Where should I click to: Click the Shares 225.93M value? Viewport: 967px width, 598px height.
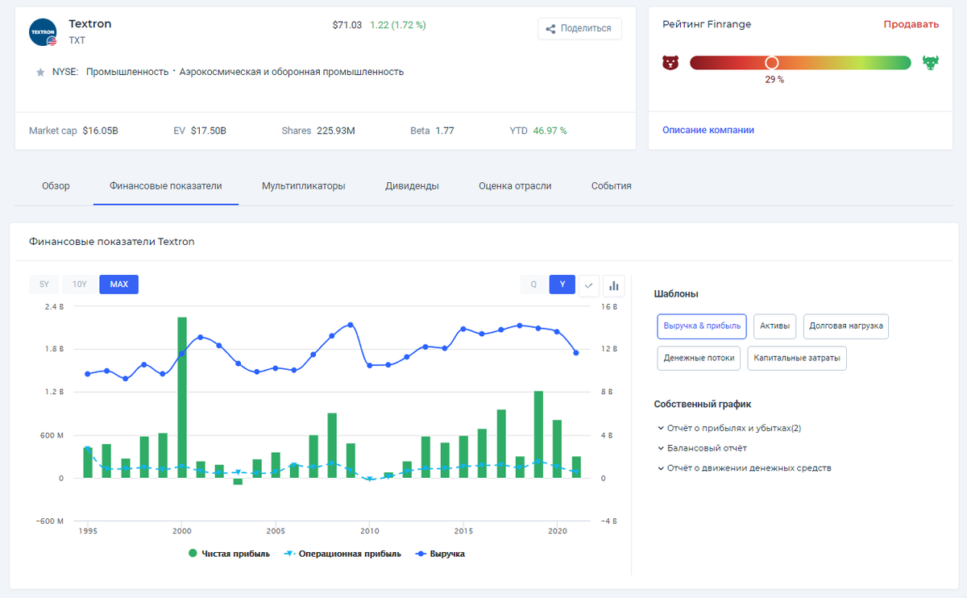336,131
